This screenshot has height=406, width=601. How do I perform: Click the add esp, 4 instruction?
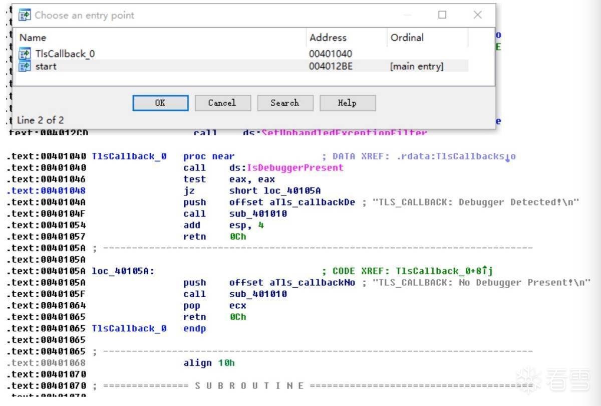pos(224,225)
